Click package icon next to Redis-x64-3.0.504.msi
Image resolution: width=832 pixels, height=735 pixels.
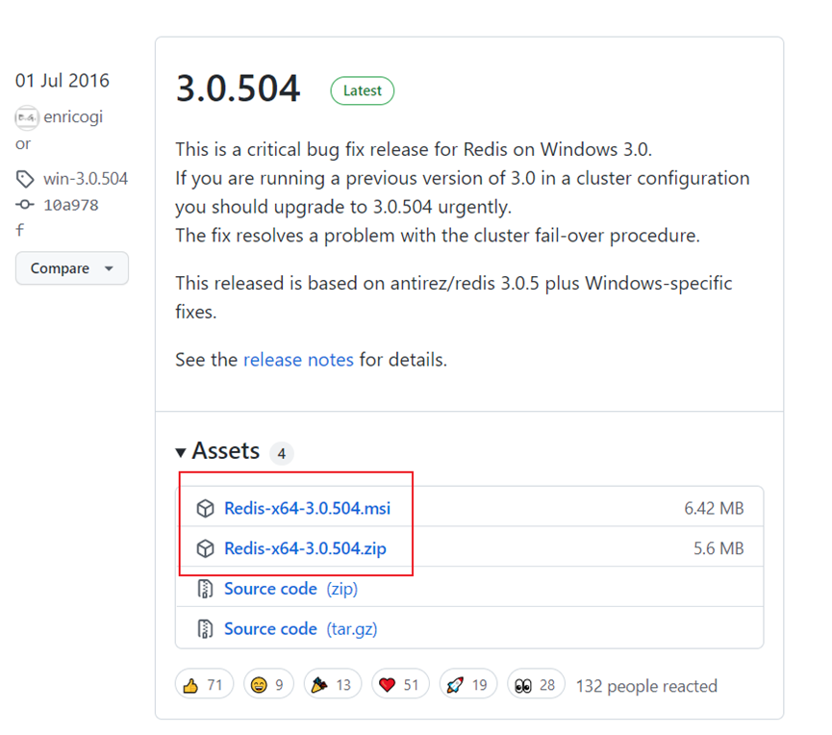(x=205, y=508)
